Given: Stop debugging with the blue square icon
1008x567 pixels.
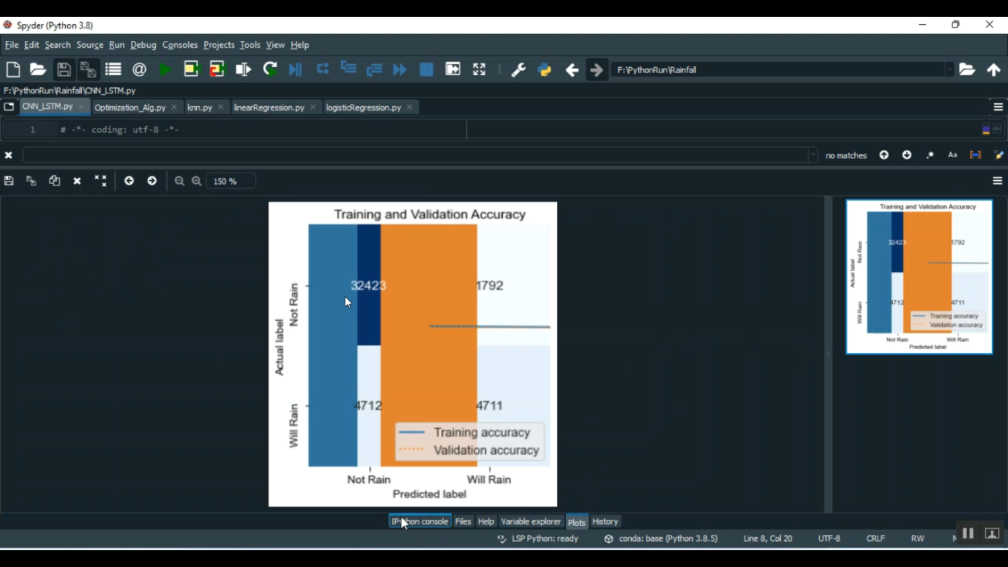Looking at the screenshot, I should coord(426,70).
